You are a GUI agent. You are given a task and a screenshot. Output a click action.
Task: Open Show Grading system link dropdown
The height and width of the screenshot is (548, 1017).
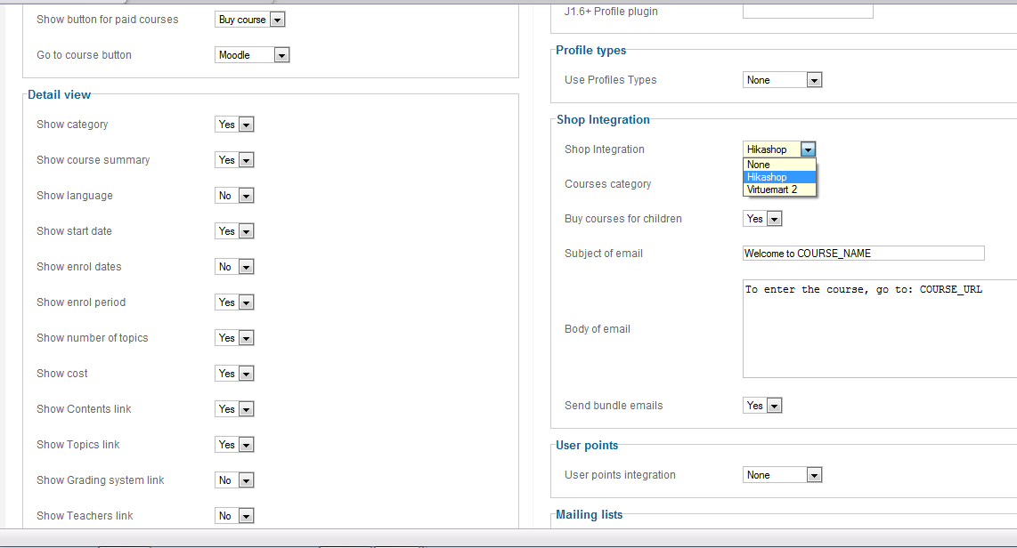(x=234, y=480)
